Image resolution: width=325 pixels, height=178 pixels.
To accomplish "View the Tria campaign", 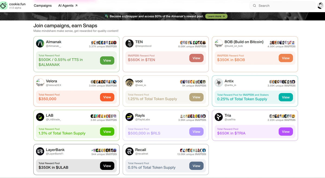I will pos(286,132).
